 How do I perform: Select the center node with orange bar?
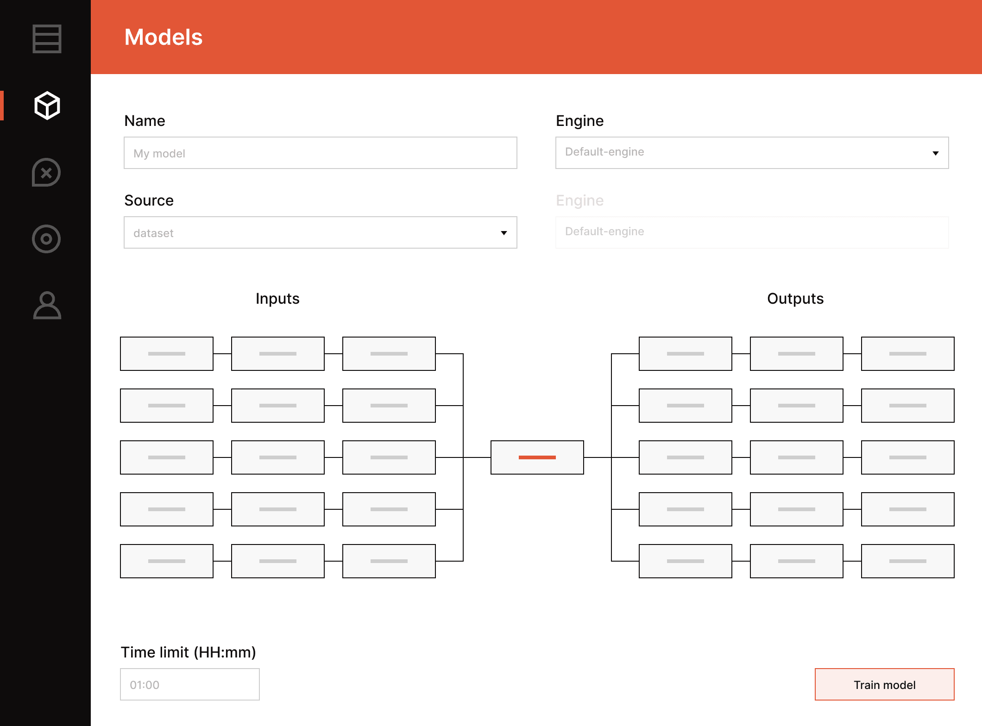click(537, 457)
